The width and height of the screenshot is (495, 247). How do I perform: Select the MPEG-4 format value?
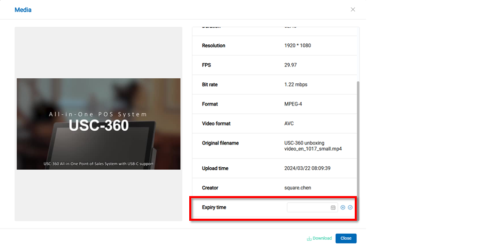tap(293, 104)
